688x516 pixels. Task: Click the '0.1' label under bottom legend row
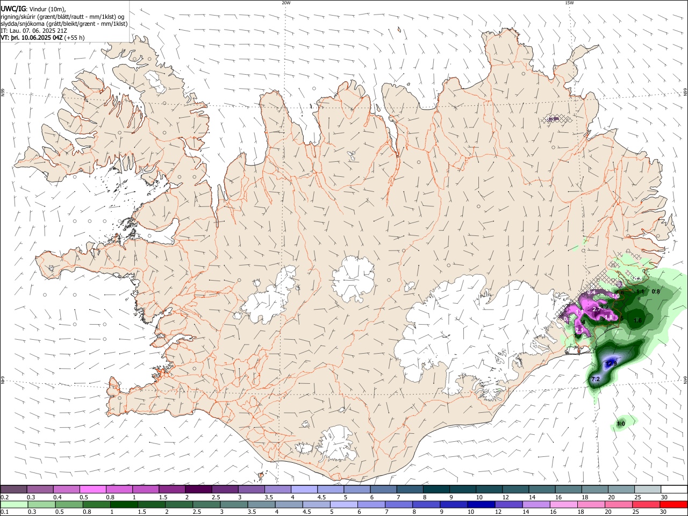point(4,512)
